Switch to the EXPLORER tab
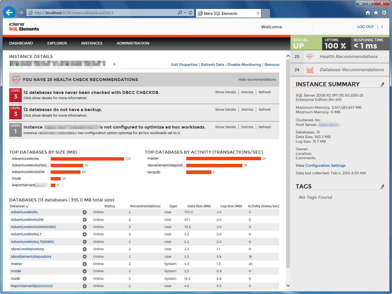This screenshot has height=294, width=392. (x=57, y=43)
